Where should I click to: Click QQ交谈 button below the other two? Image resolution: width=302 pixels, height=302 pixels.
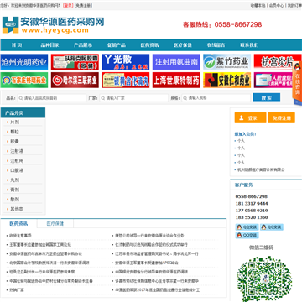pos(247,235)
